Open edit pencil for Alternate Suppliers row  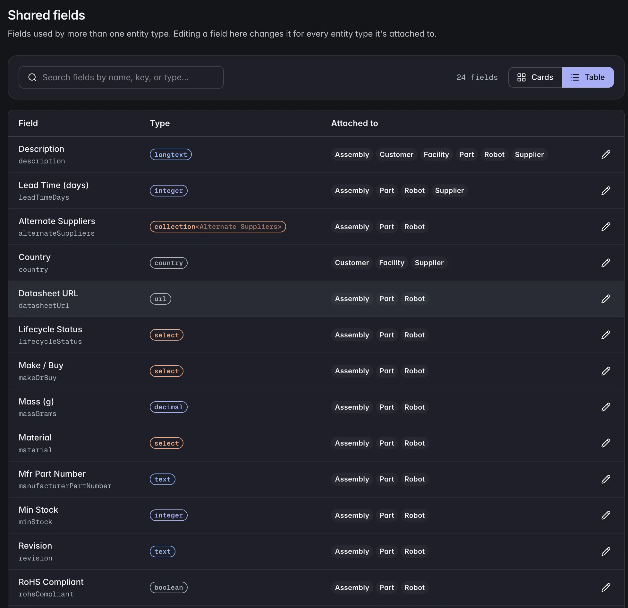tap(606, 227)
